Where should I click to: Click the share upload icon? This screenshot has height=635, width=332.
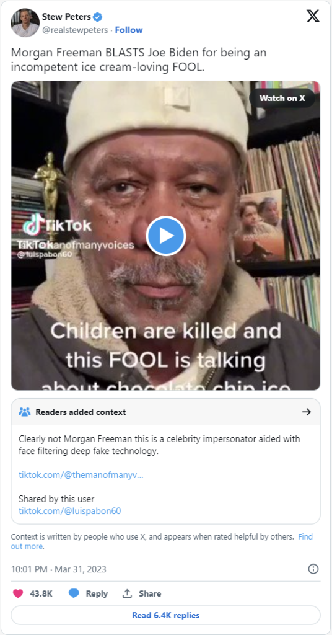tap(128, 593)
